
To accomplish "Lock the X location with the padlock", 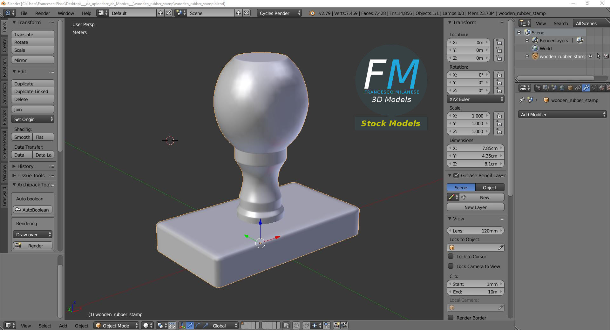I will 499,42.
